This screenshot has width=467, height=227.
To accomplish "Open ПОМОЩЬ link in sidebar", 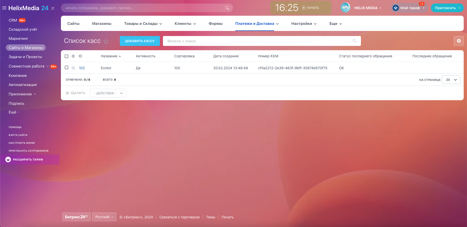I will pyautogui.click(x=15, y=127).
